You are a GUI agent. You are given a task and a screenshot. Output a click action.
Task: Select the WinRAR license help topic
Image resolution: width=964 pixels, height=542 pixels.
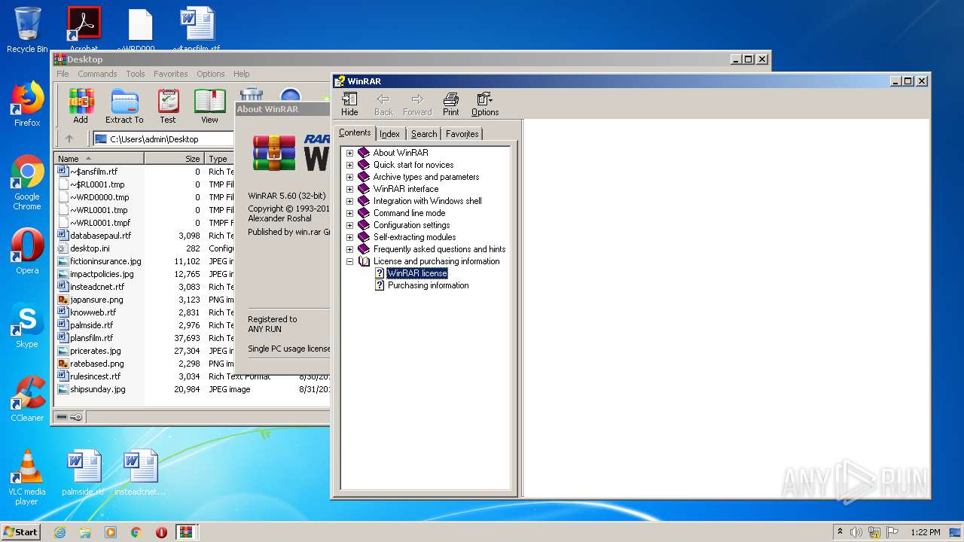pos(417,273)
